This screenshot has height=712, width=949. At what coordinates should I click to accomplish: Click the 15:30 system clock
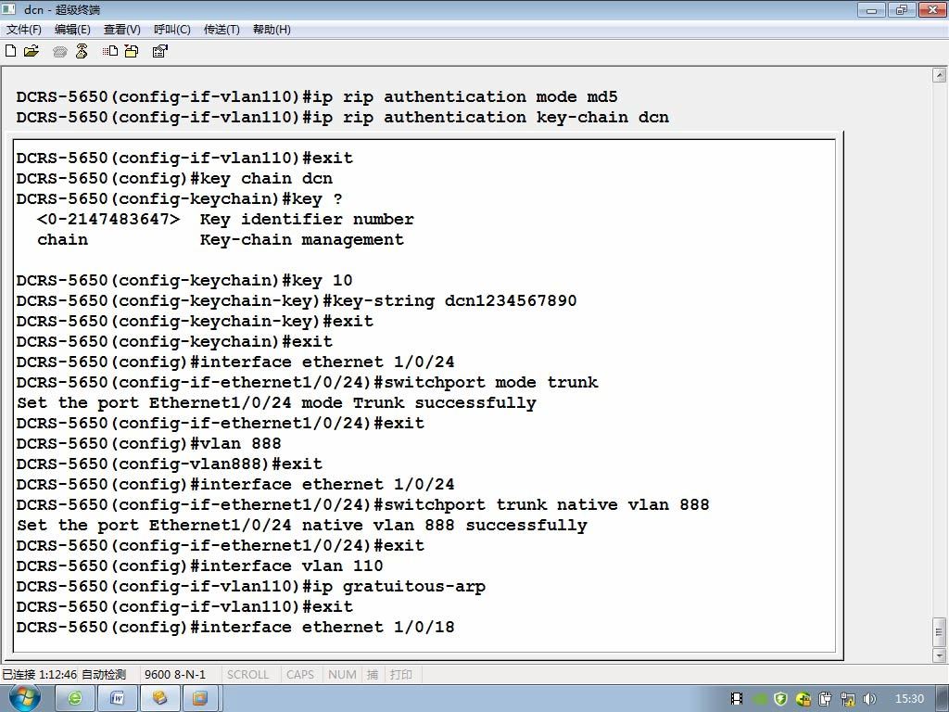click(x=909, y=699)
